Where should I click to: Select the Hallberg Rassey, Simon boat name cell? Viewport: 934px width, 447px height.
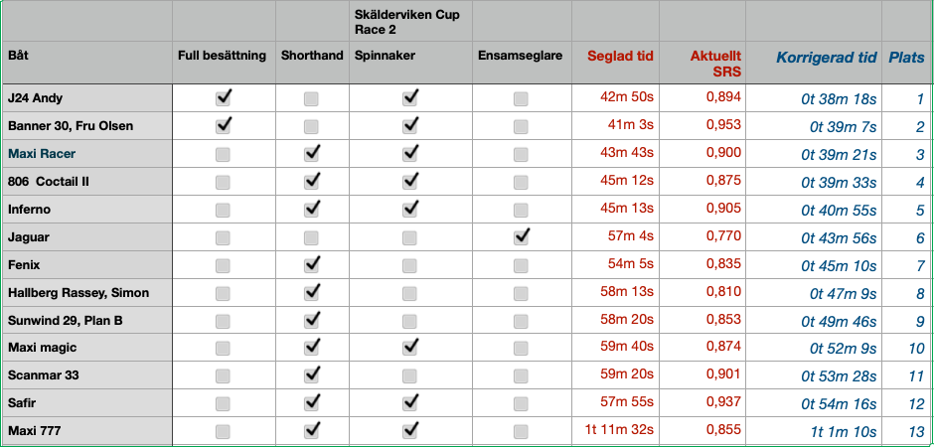[x=78, y=293]
